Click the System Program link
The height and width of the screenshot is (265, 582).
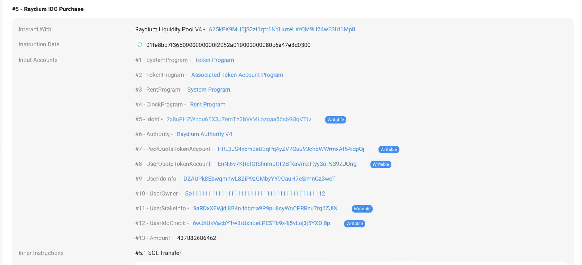tap(209, 90)
